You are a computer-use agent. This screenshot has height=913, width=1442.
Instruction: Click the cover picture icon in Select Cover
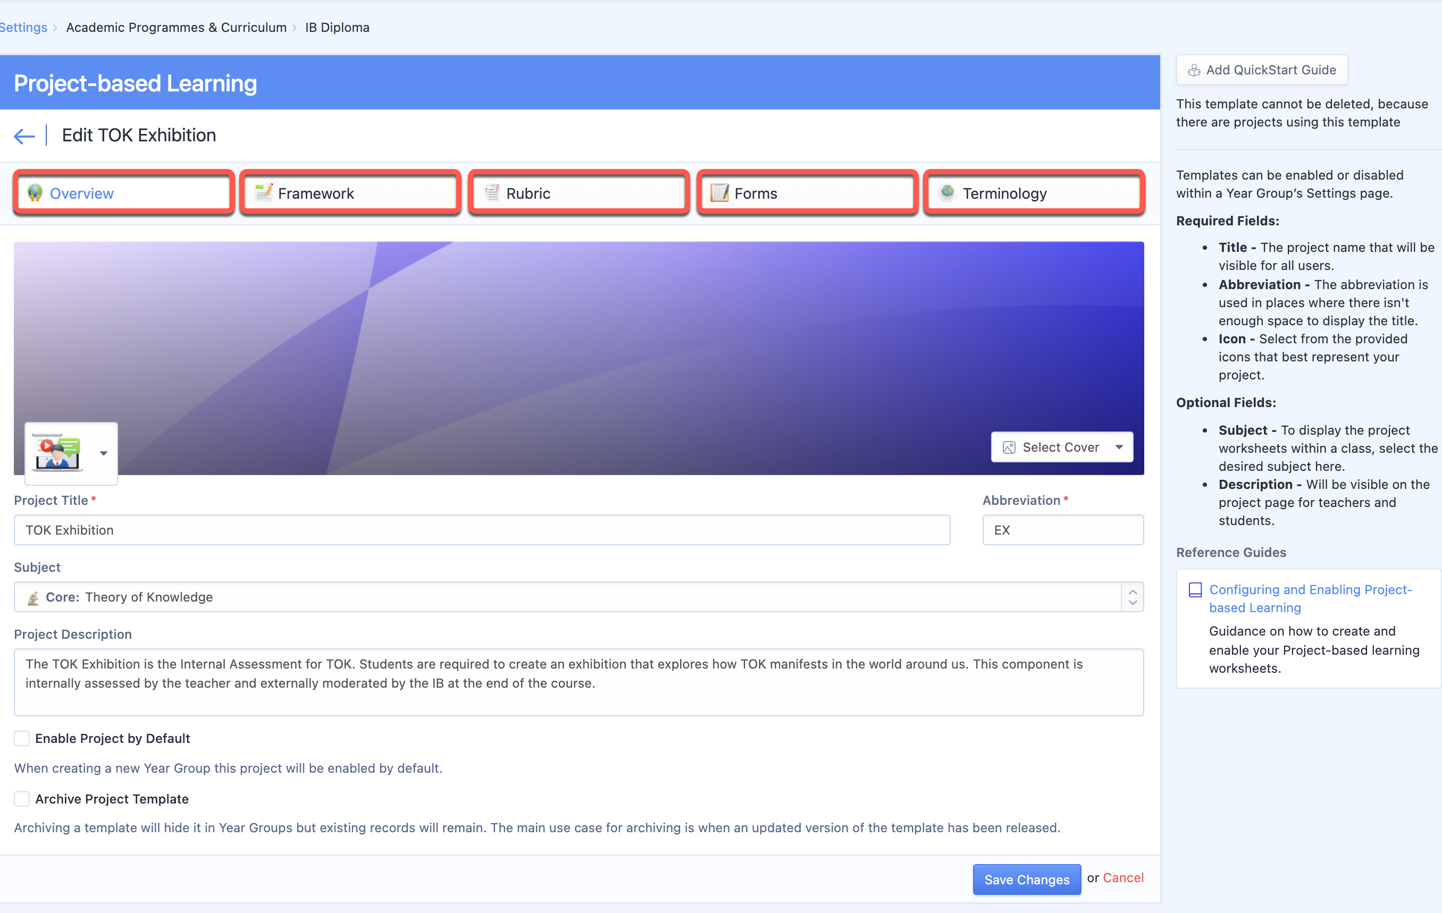(1009, 447)
